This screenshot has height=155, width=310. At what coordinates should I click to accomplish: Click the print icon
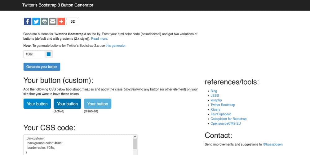point(44,21)
